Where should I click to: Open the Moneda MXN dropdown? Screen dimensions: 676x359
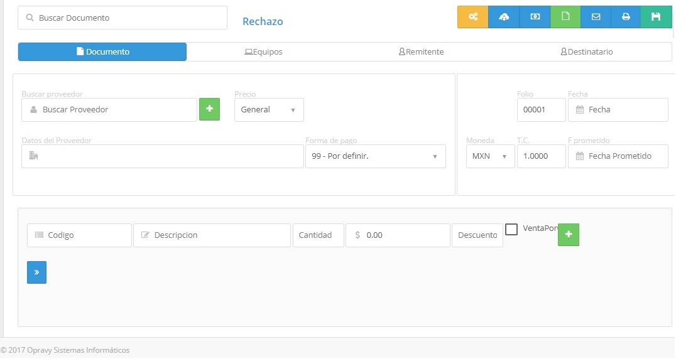(x=489, y=156)
